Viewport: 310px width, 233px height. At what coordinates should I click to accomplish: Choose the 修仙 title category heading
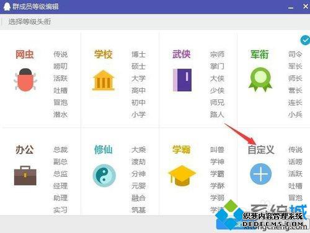[x=104, y=150]
